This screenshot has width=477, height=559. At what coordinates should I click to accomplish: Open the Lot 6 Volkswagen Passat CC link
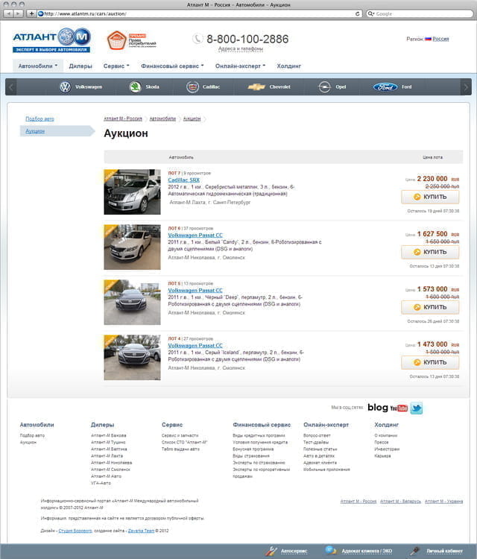[195, 236]
